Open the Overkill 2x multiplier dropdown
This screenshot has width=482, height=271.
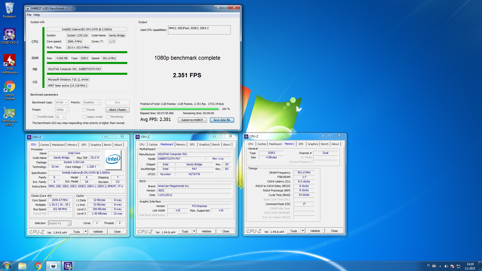click(61, 117)
